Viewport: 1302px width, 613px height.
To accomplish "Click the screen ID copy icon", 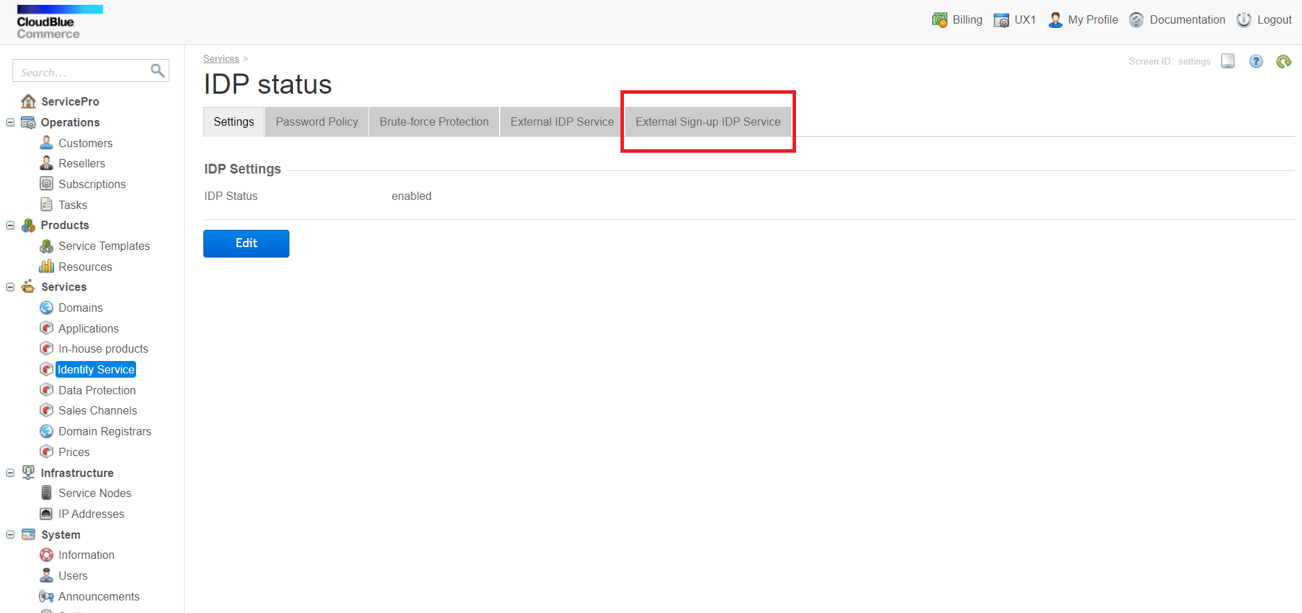I will 1228,61.
